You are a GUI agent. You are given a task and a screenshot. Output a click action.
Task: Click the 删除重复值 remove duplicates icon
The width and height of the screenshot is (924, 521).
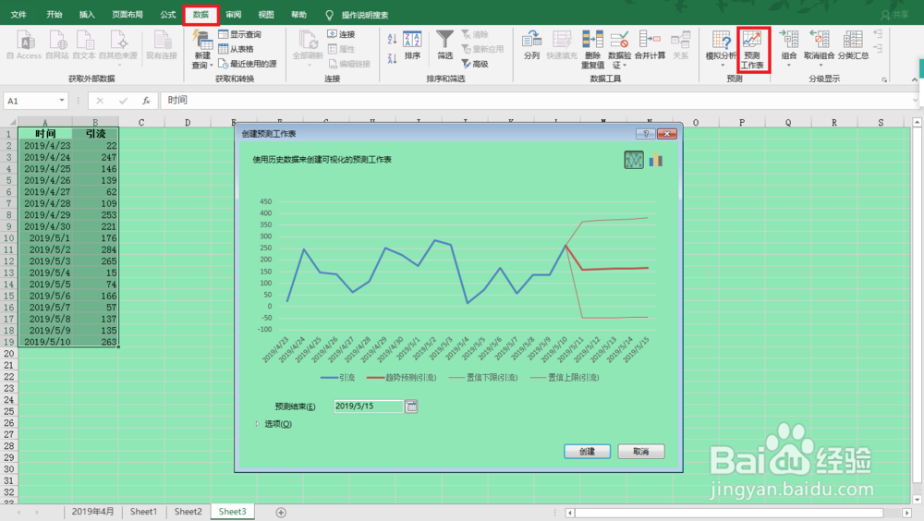(592, 50)
